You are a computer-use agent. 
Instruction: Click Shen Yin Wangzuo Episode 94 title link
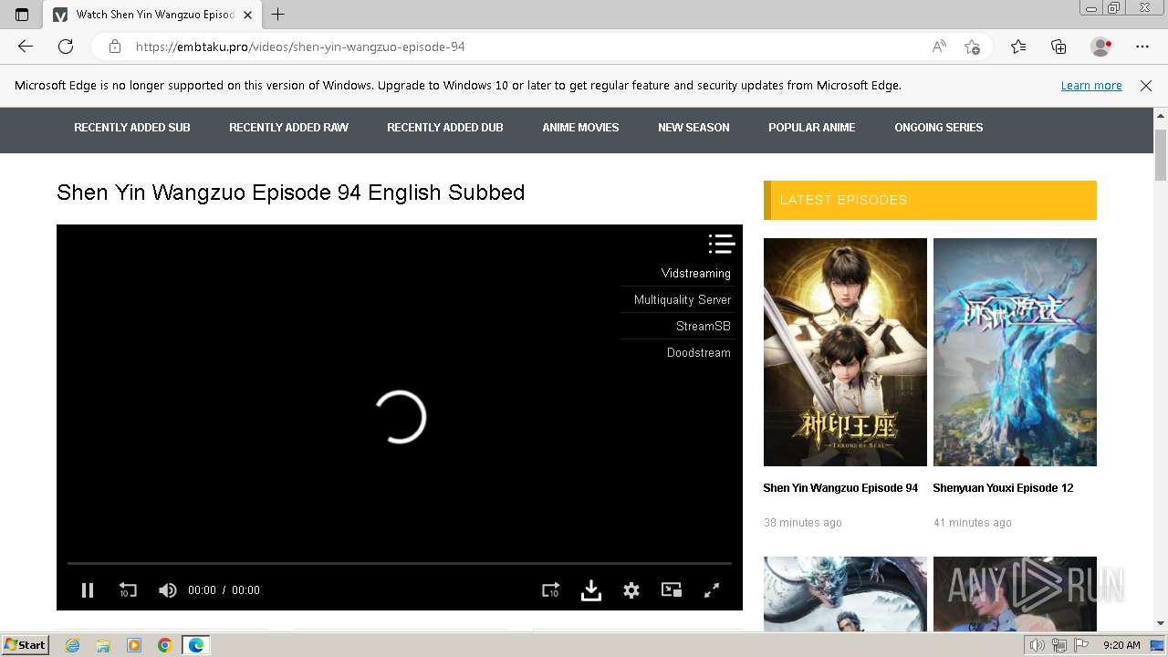840,488
